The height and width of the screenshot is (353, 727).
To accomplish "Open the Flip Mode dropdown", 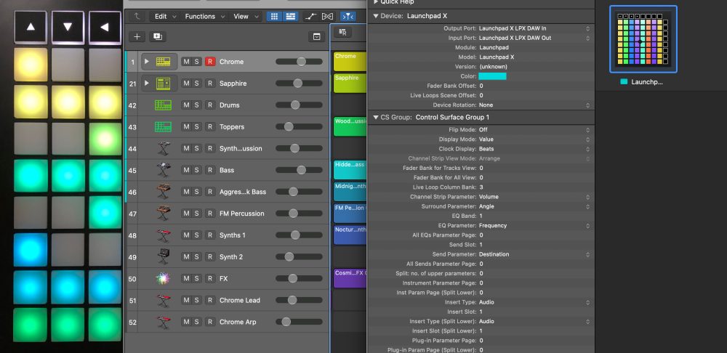I will pyautogui.click(x=534, y=130).
